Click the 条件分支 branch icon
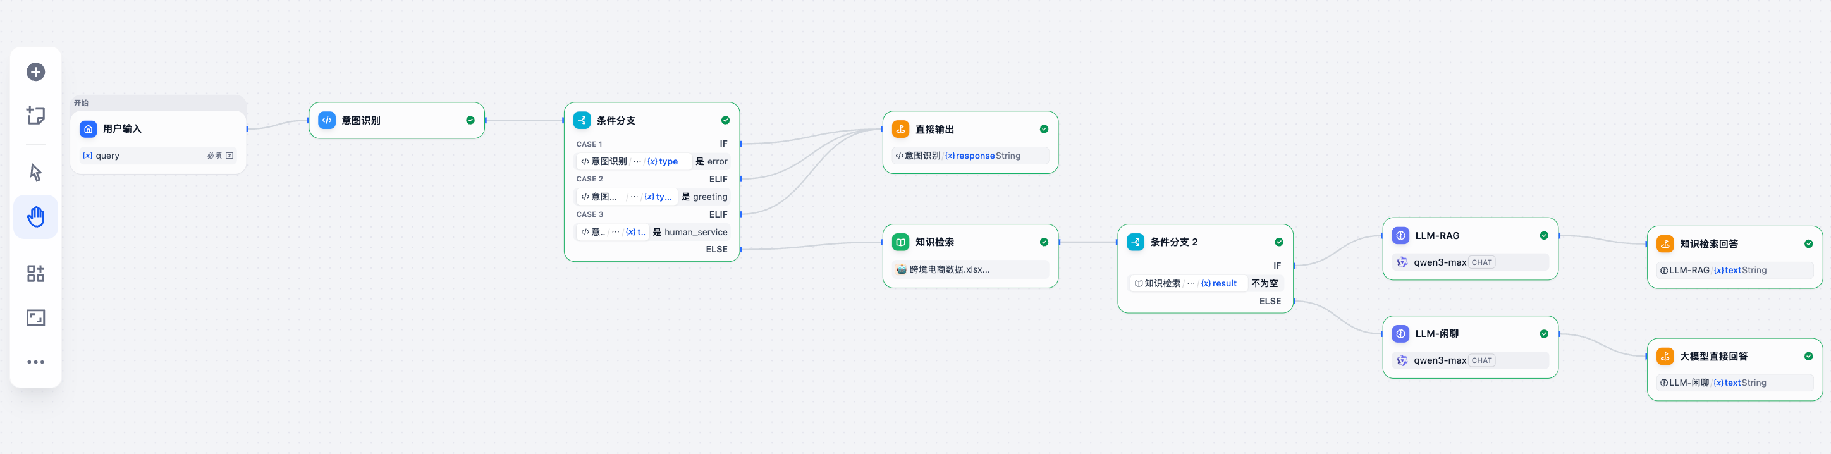The image size is (1831, 454). (x=582, y=120)
